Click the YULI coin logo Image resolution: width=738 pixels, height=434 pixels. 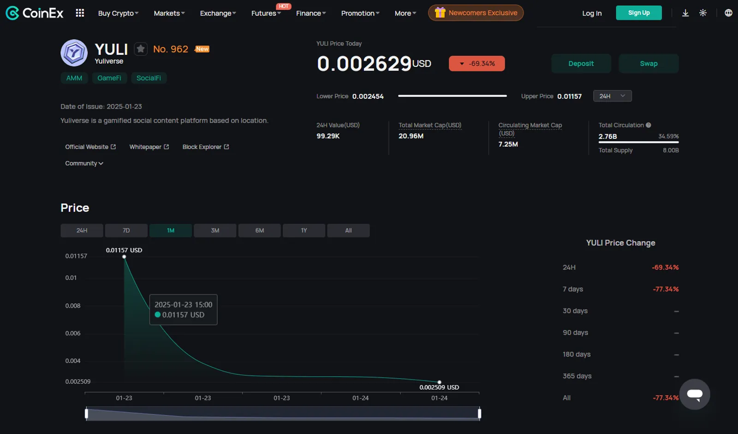tap(74, 53)
